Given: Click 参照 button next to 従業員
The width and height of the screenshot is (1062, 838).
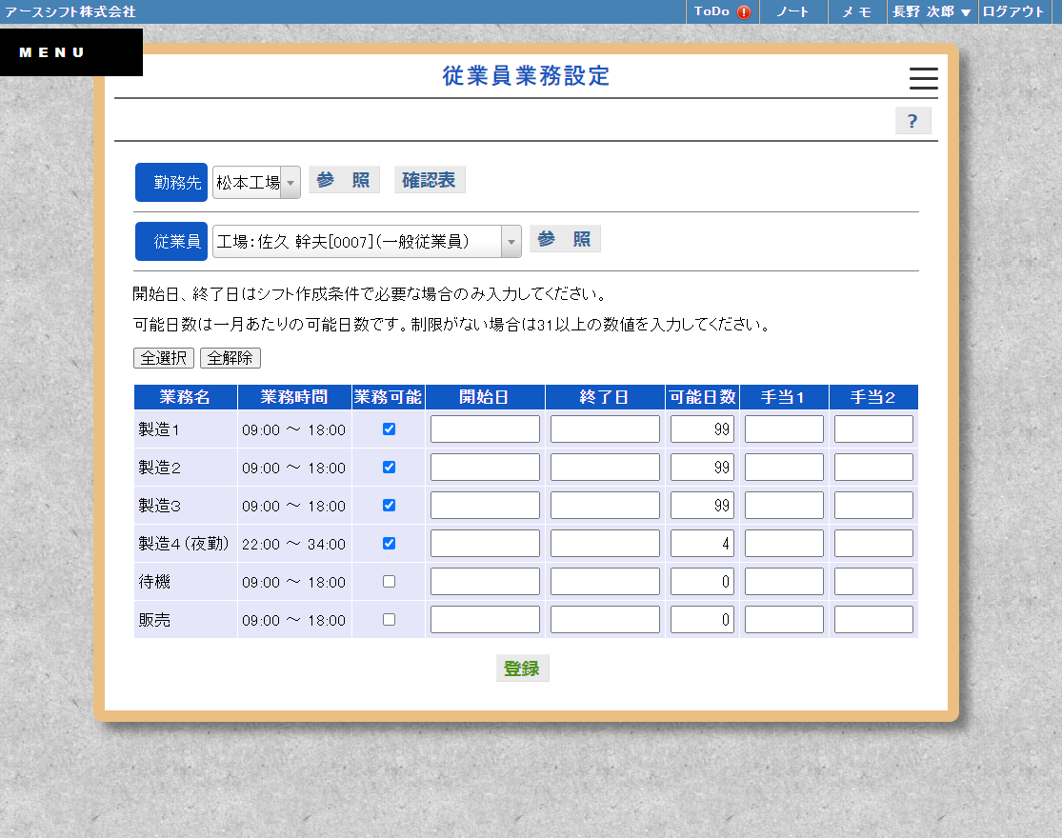Looking at the screenshot, I should [x=565, y=239].
